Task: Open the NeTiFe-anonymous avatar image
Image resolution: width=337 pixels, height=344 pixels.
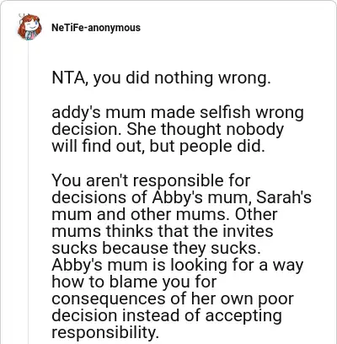Action: point(29,27)
